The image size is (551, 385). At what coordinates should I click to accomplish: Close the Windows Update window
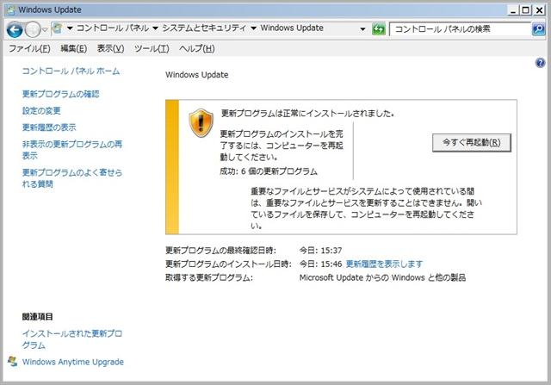539,10
